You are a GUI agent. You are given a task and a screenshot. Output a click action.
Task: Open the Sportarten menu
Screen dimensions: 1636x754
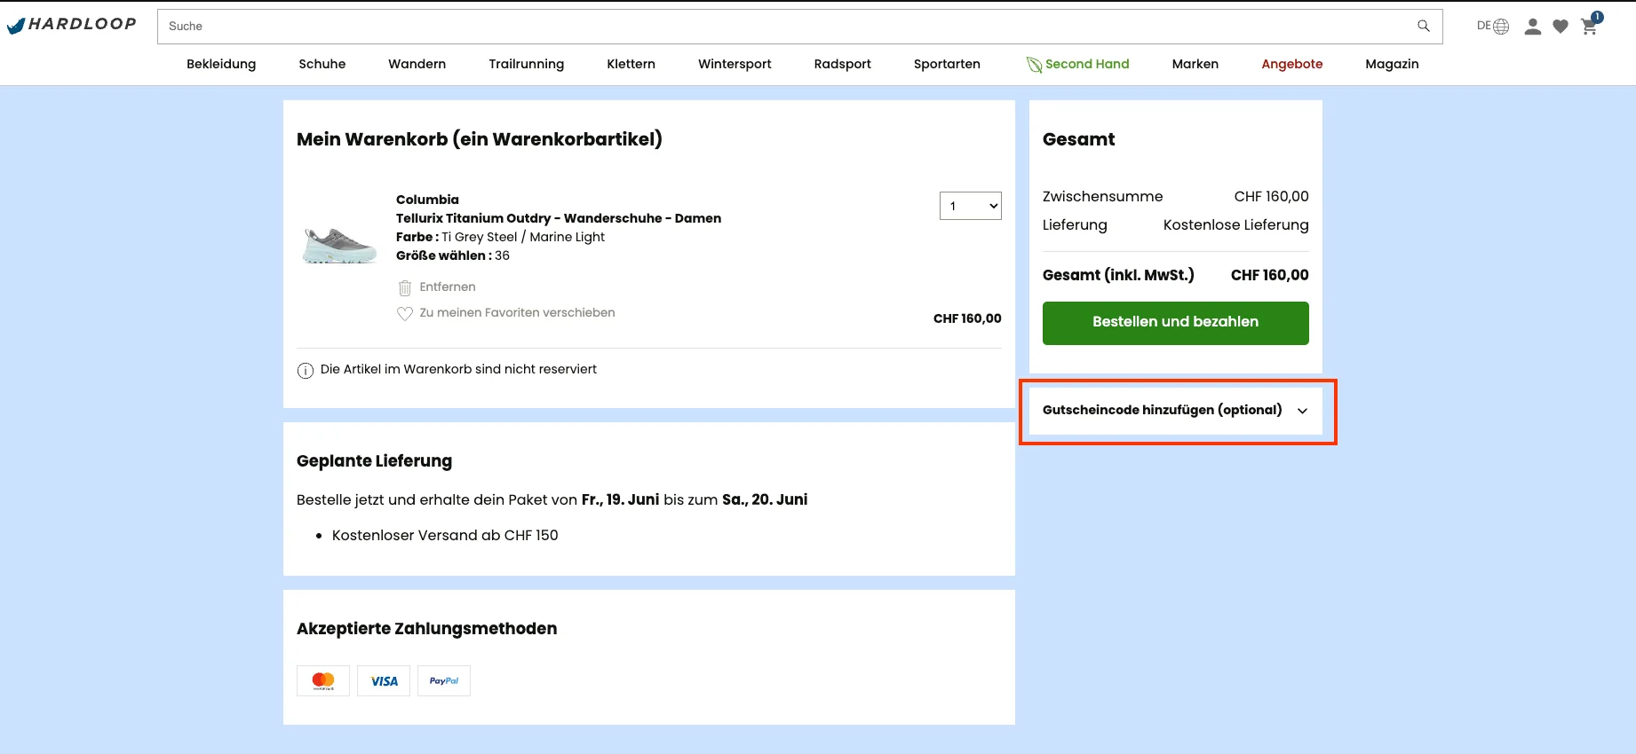pos(947,64)
